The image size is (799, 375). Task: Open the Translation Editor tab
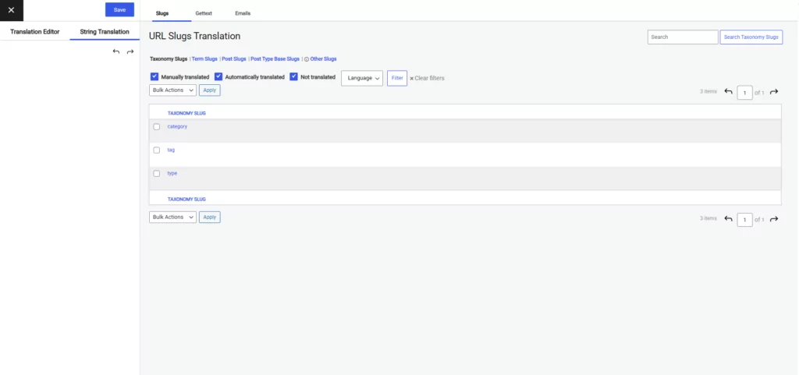pos(35,32)
